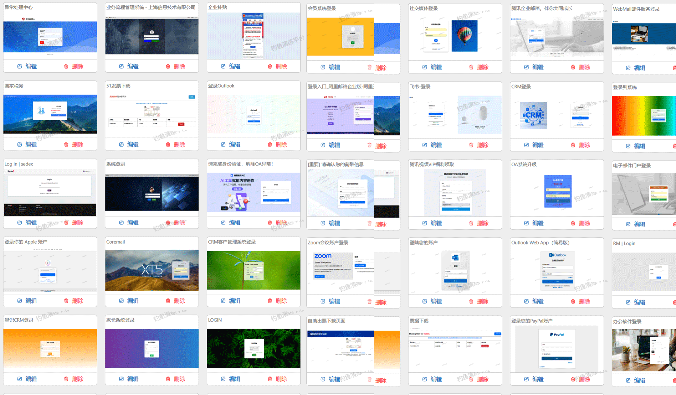Click edit icon under 登录Outlook card
676x395 pixels.
[x=223, y=144]
